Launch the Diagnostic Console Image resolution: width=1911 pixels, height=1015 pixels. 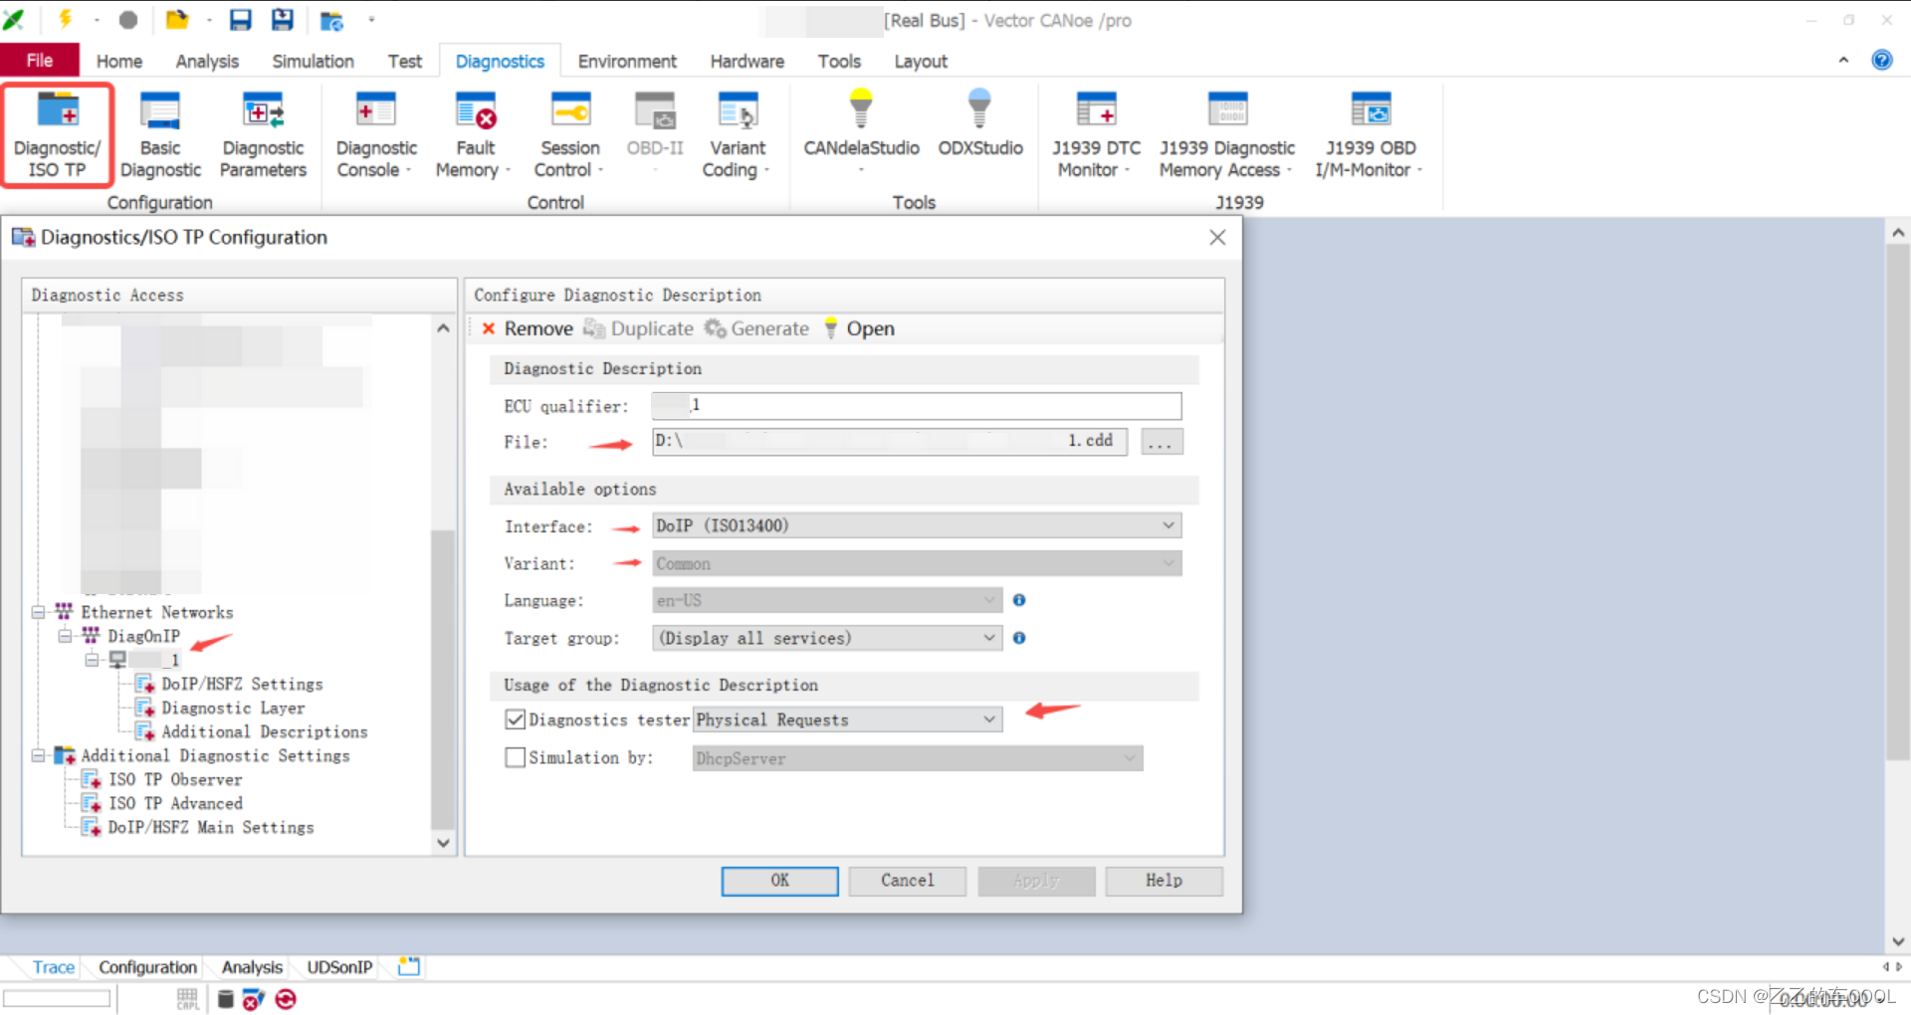pos(376,134)
